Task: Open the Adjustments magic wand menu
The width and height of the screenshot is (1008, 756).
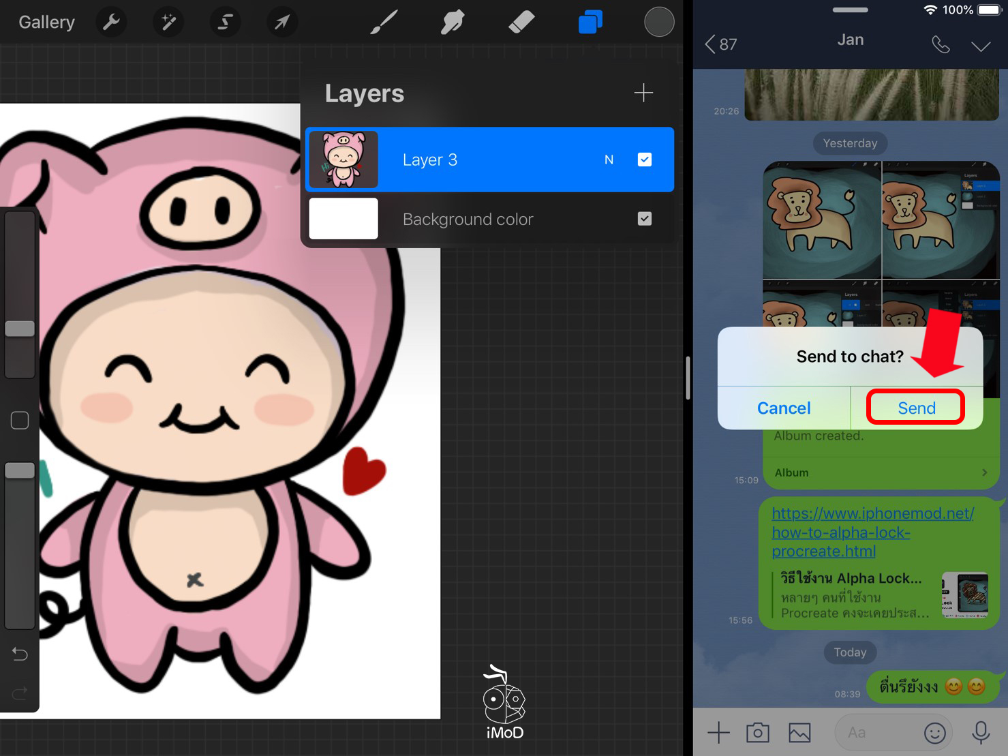Action: [168, 22]
